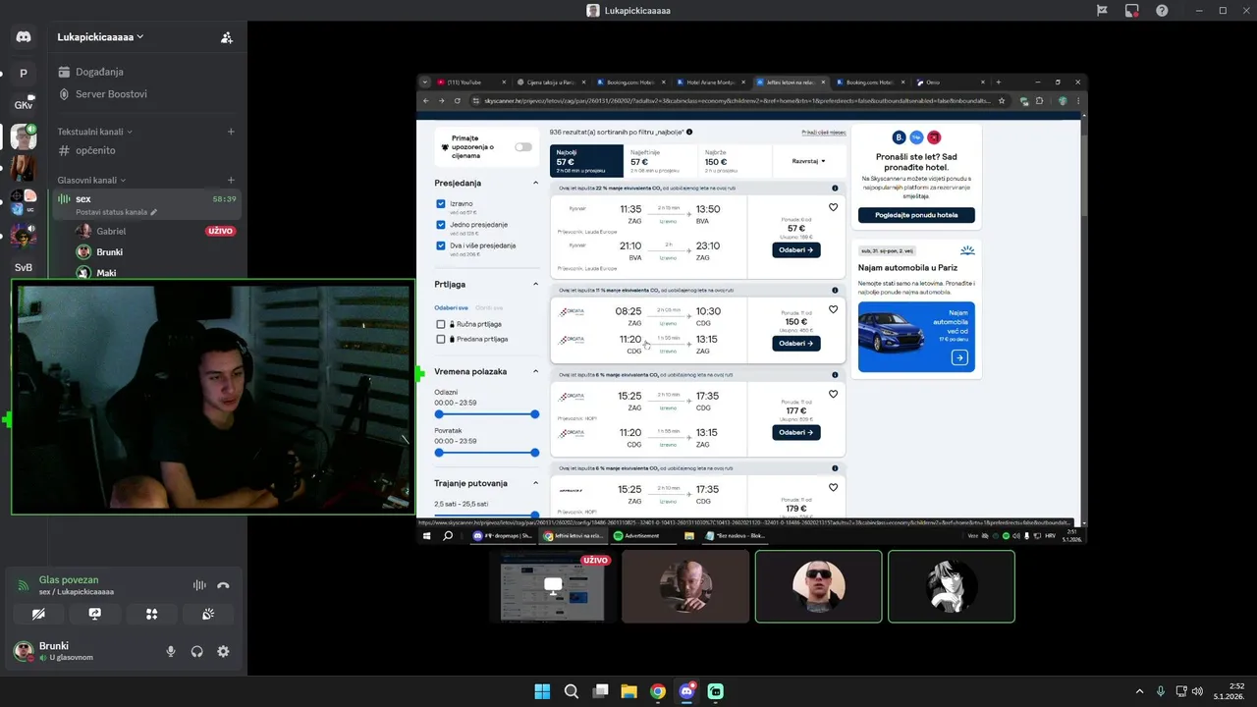Click Trajanje putovanja duration slider handle

[534, 515]
